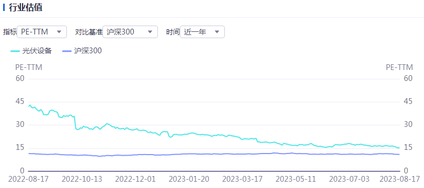Open the 沪深300 benchmark dropdown
Screen dimensions: 424x188
pyautogui.click(x=130, y=32)
